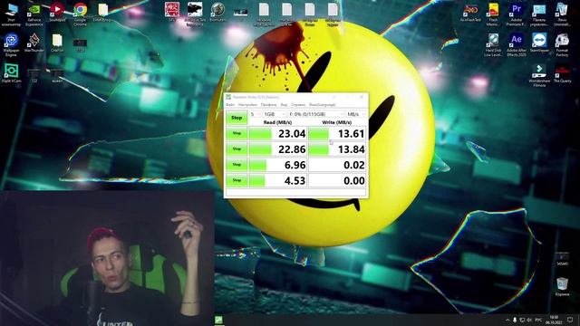This screenshot has height=326, width=580.
Task: Click the empty status field below the results
Action: [x=296, y=192]
